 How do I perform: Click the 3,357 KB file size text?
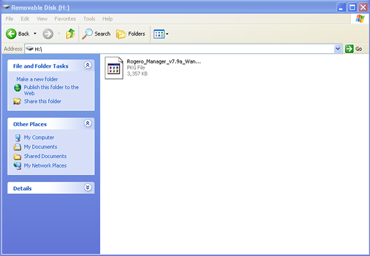click(137, 74)
